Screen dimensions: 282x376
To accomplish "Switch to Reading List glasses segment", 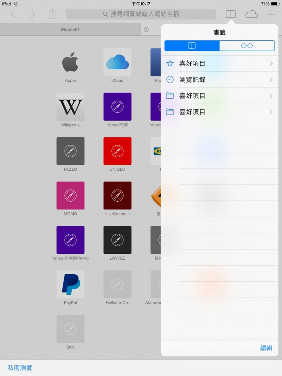I will (x=247, y=45).
